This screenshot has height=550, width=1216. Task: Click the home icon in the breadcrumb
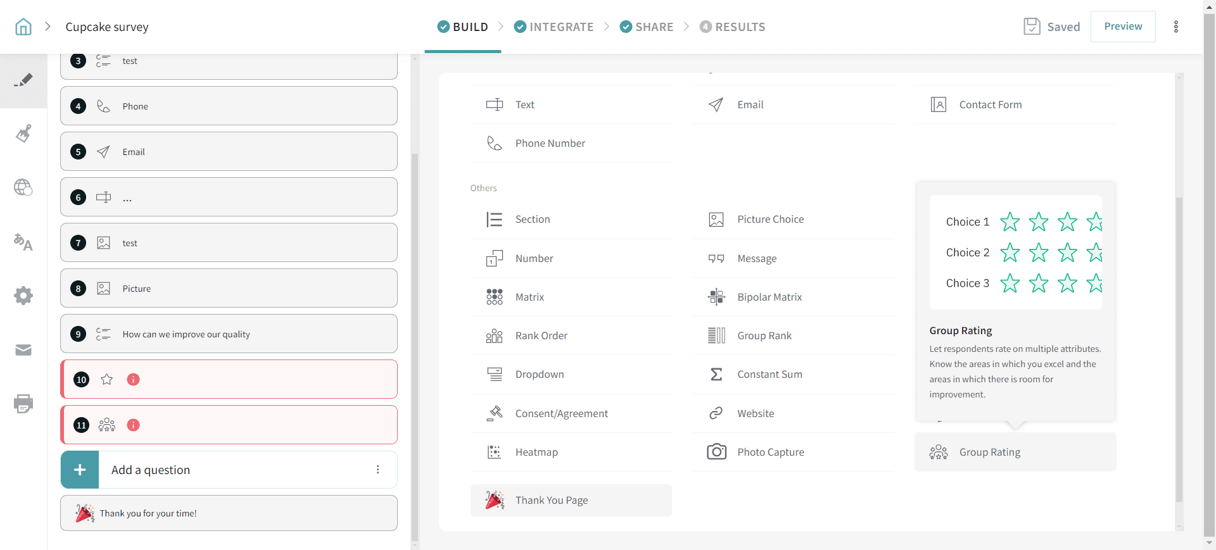[x=23, y=27]
